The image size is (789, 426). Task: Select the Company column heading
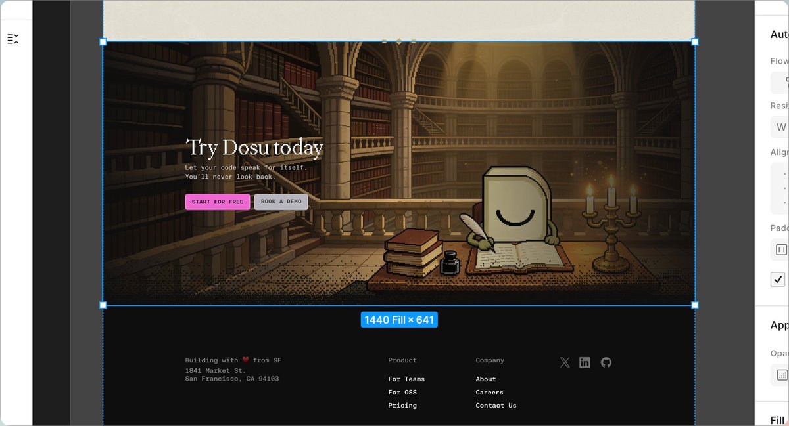tap(490, 360)
